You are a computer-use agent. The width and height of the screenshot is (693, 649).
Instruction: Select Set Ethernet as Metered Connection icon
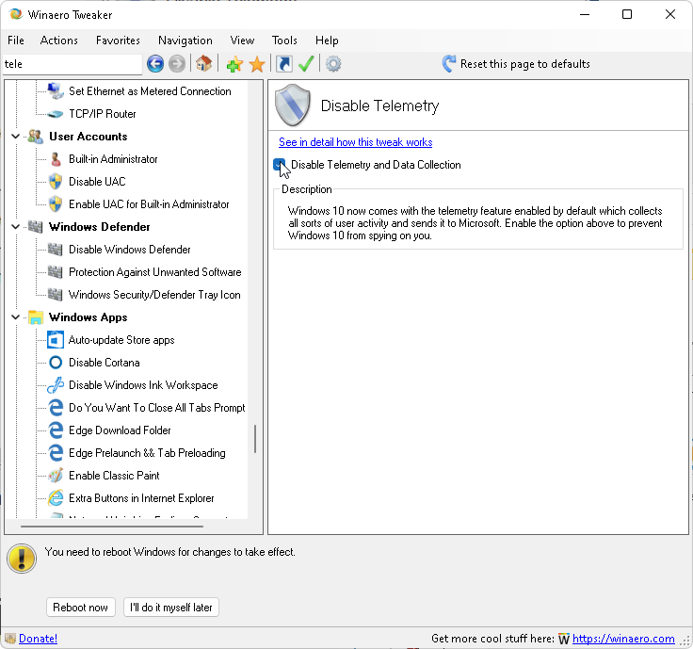(x=56, y=91)
